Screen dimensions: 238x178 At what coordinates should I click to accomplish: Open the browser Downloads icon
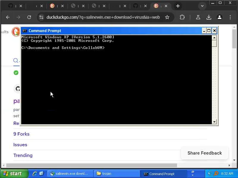click(x=209, y=17)
